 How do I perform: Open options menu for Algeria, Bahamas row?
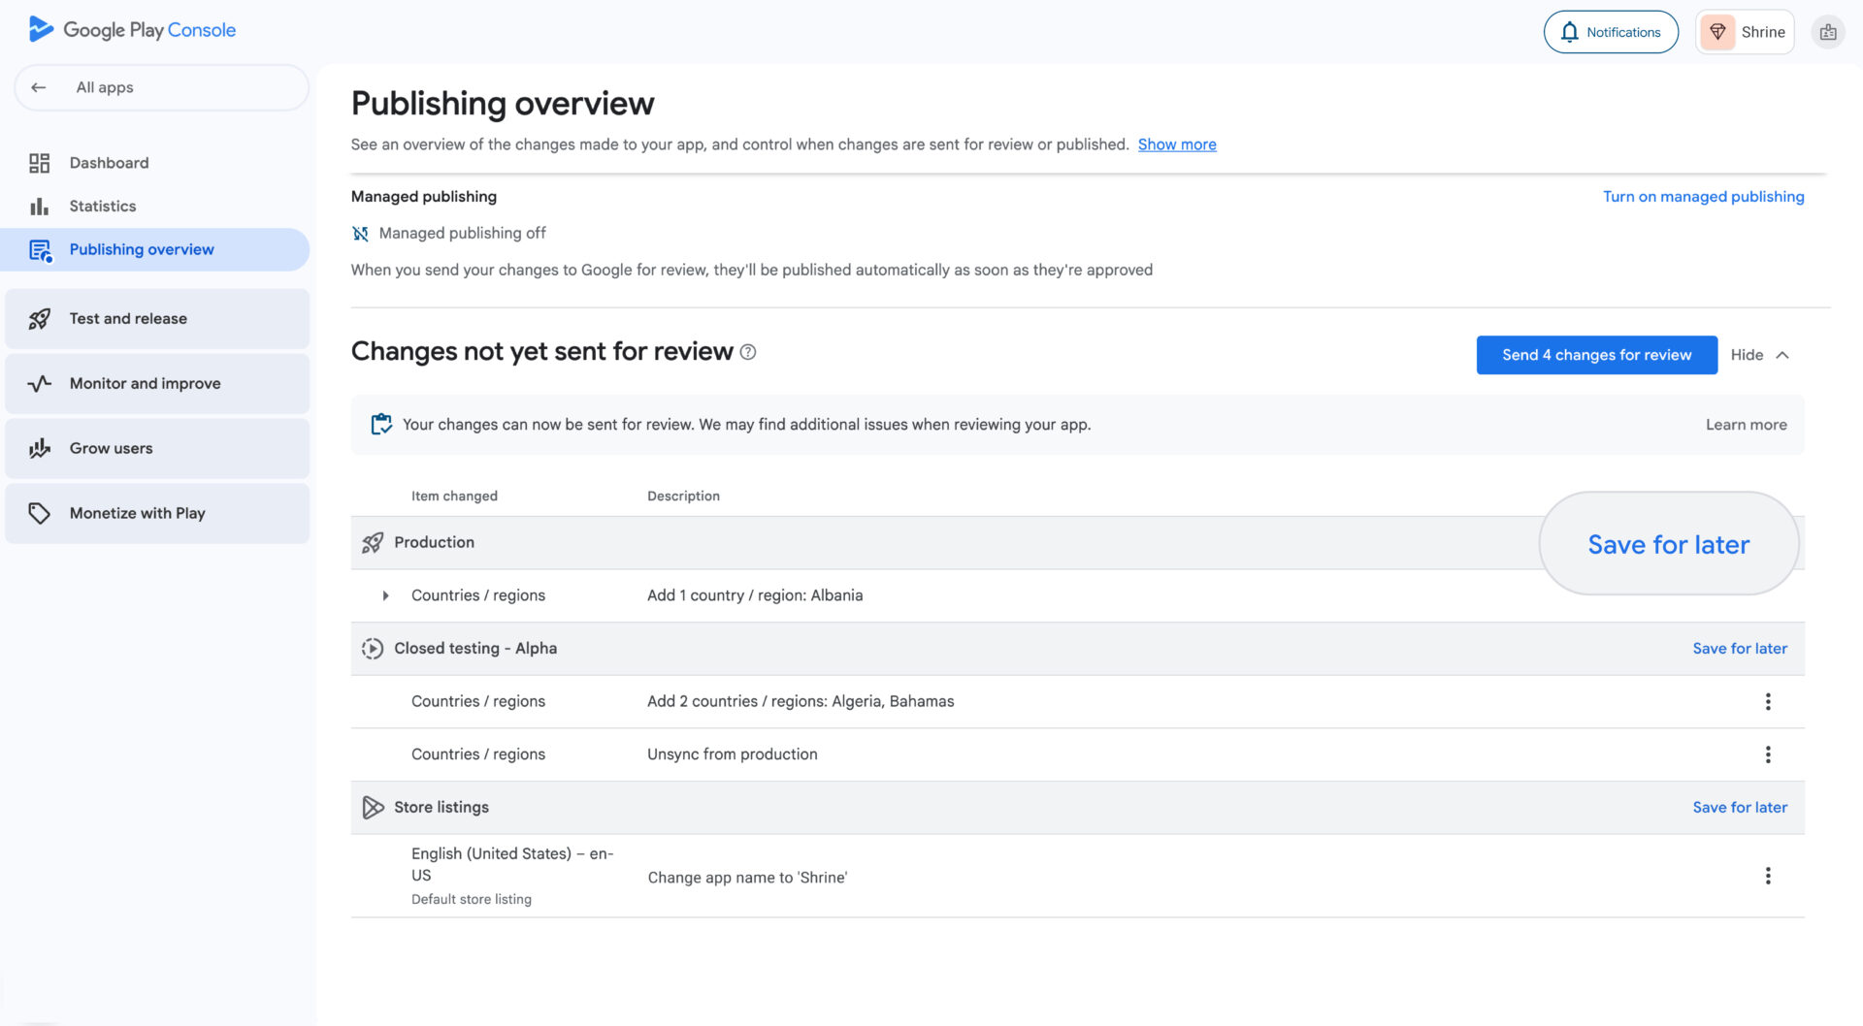coord(1767,701)
